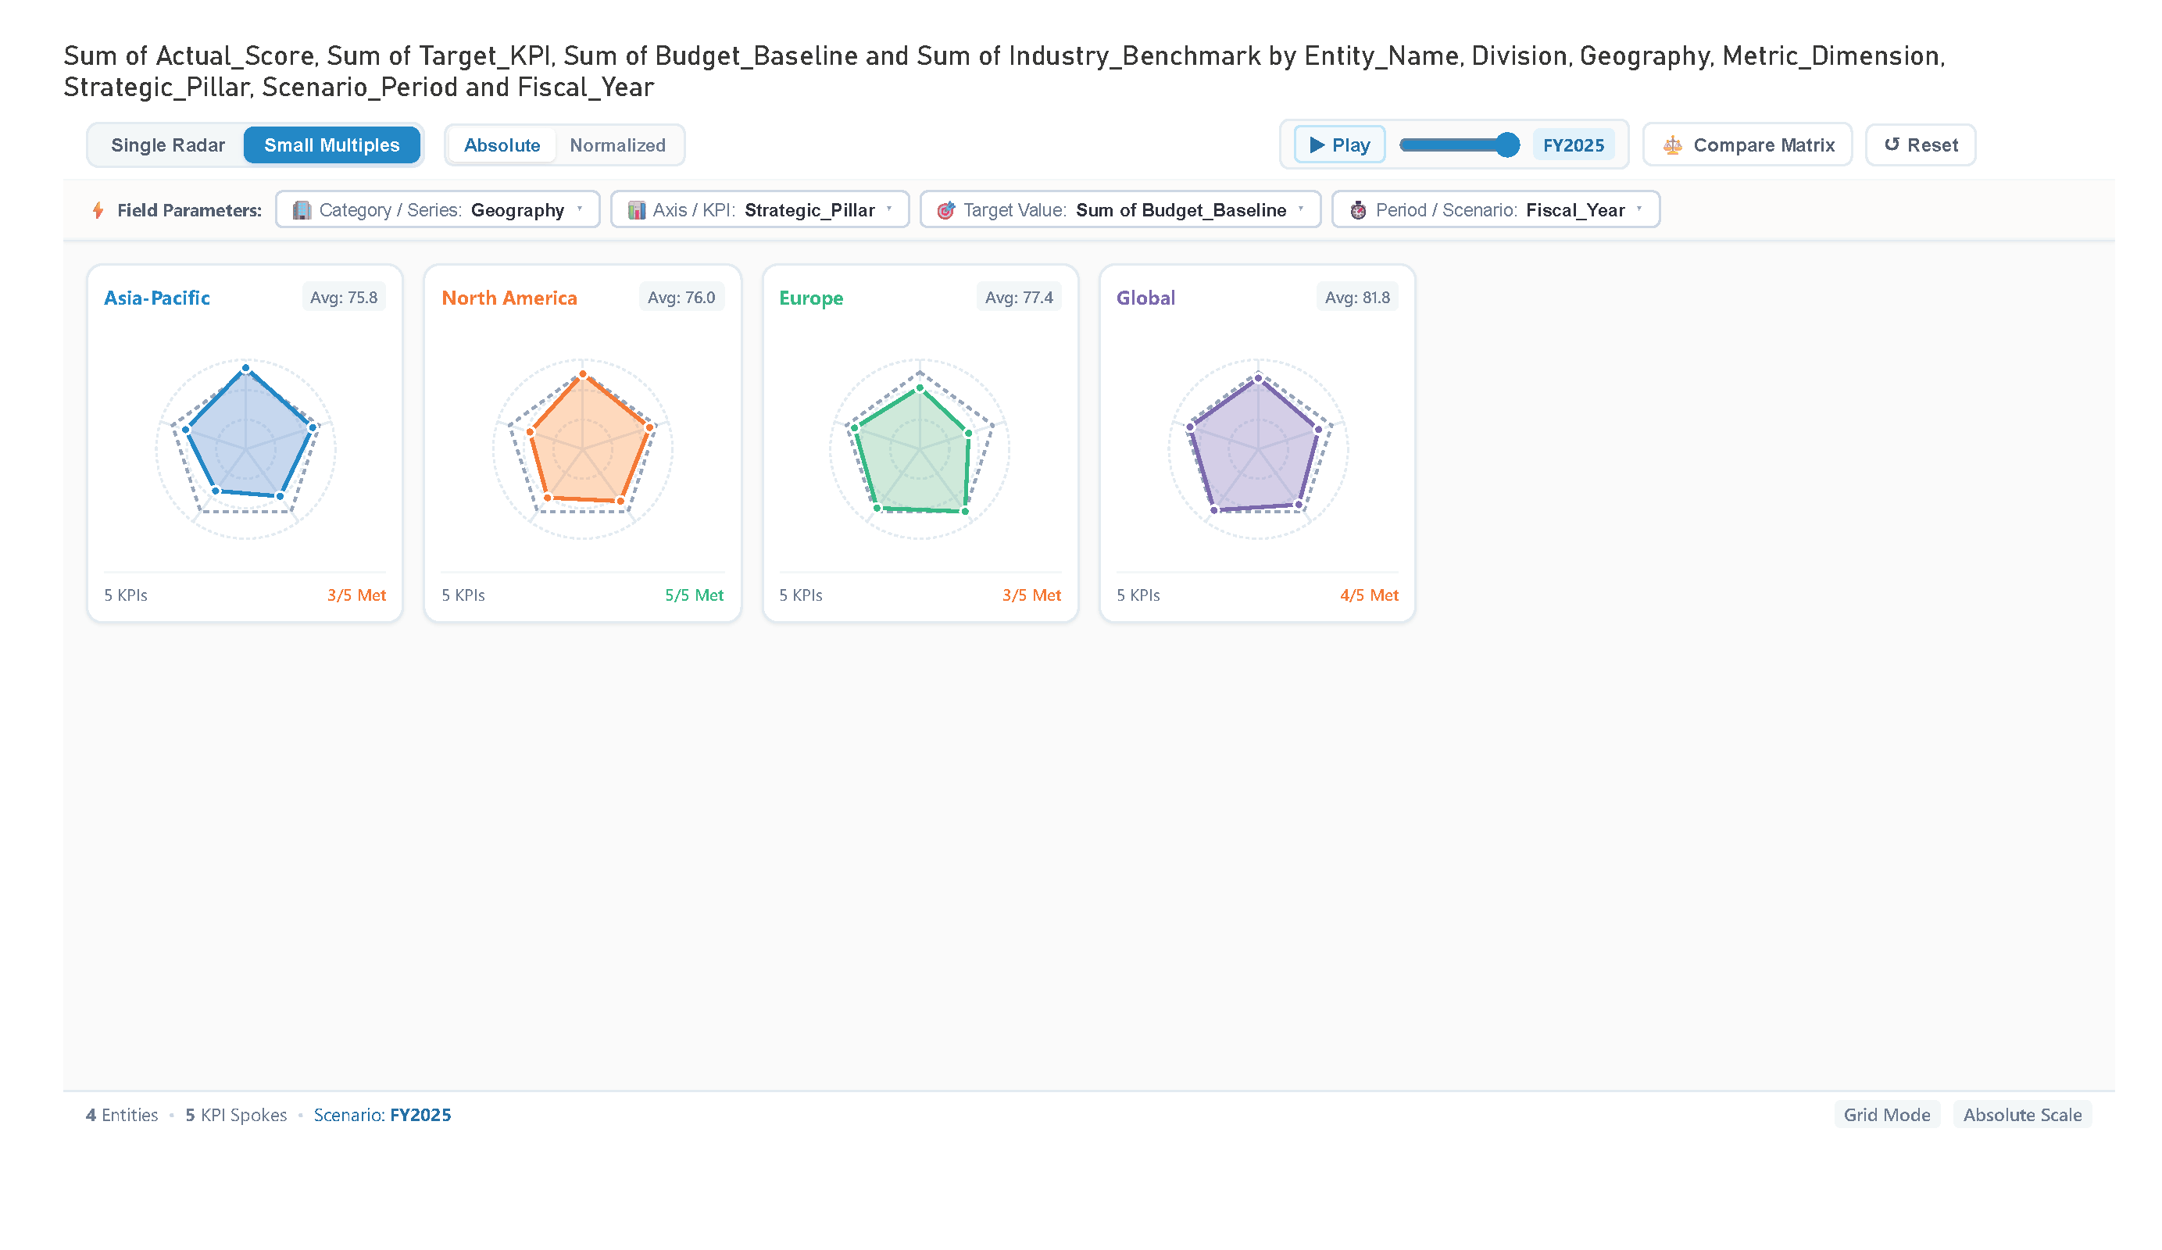Open the Target Value Budget_Baseline dropdown

[1120, 209]
